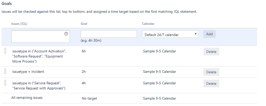
Task: Click No target for remaining issues
Action: 89,98
